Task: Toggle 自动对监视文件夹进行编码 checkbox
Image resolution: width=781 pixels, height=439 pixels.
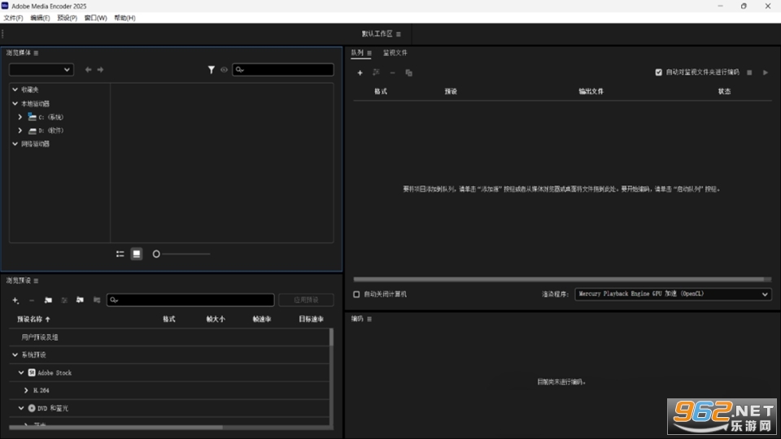Action: (658, 72)
